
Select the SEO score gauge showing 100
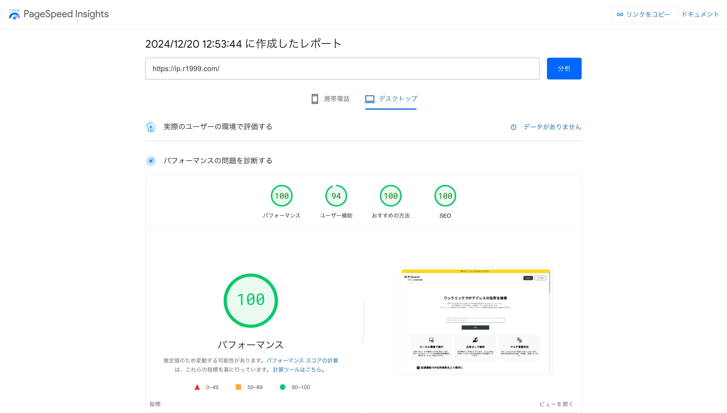pos(445,195)
